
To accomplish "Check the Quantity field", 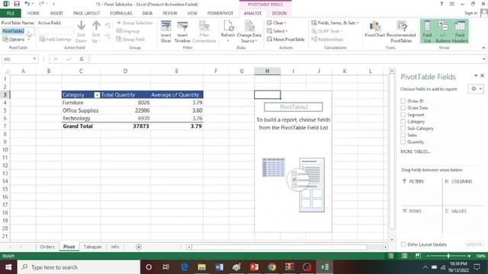I will coord(403,142).
